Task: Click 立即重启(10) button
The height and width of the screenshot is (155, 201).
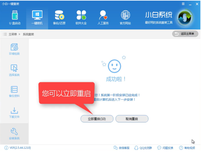Action: [x=97, y=119]
